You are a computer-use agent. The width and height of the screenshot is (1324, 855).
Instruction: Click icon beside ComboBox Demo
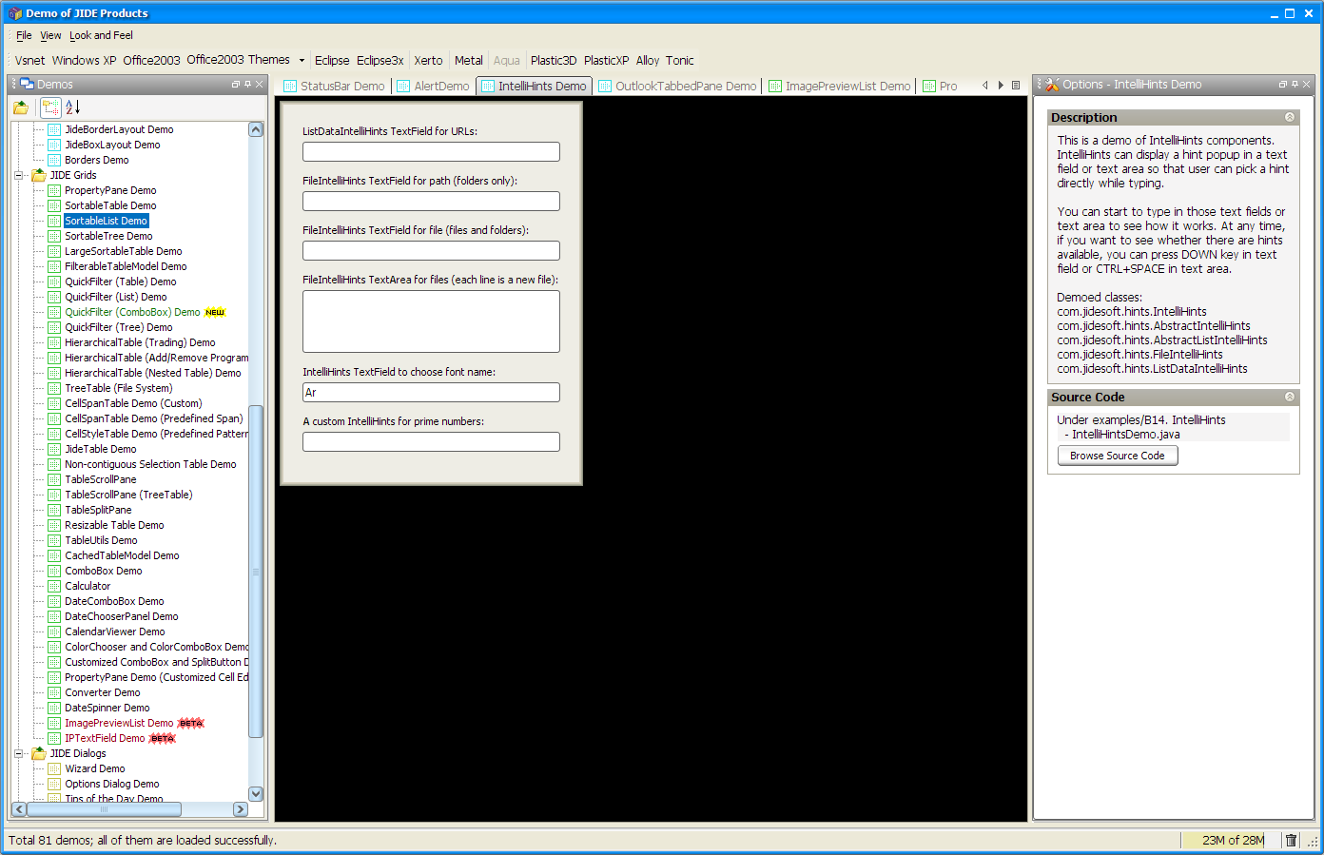pos(54,571)
